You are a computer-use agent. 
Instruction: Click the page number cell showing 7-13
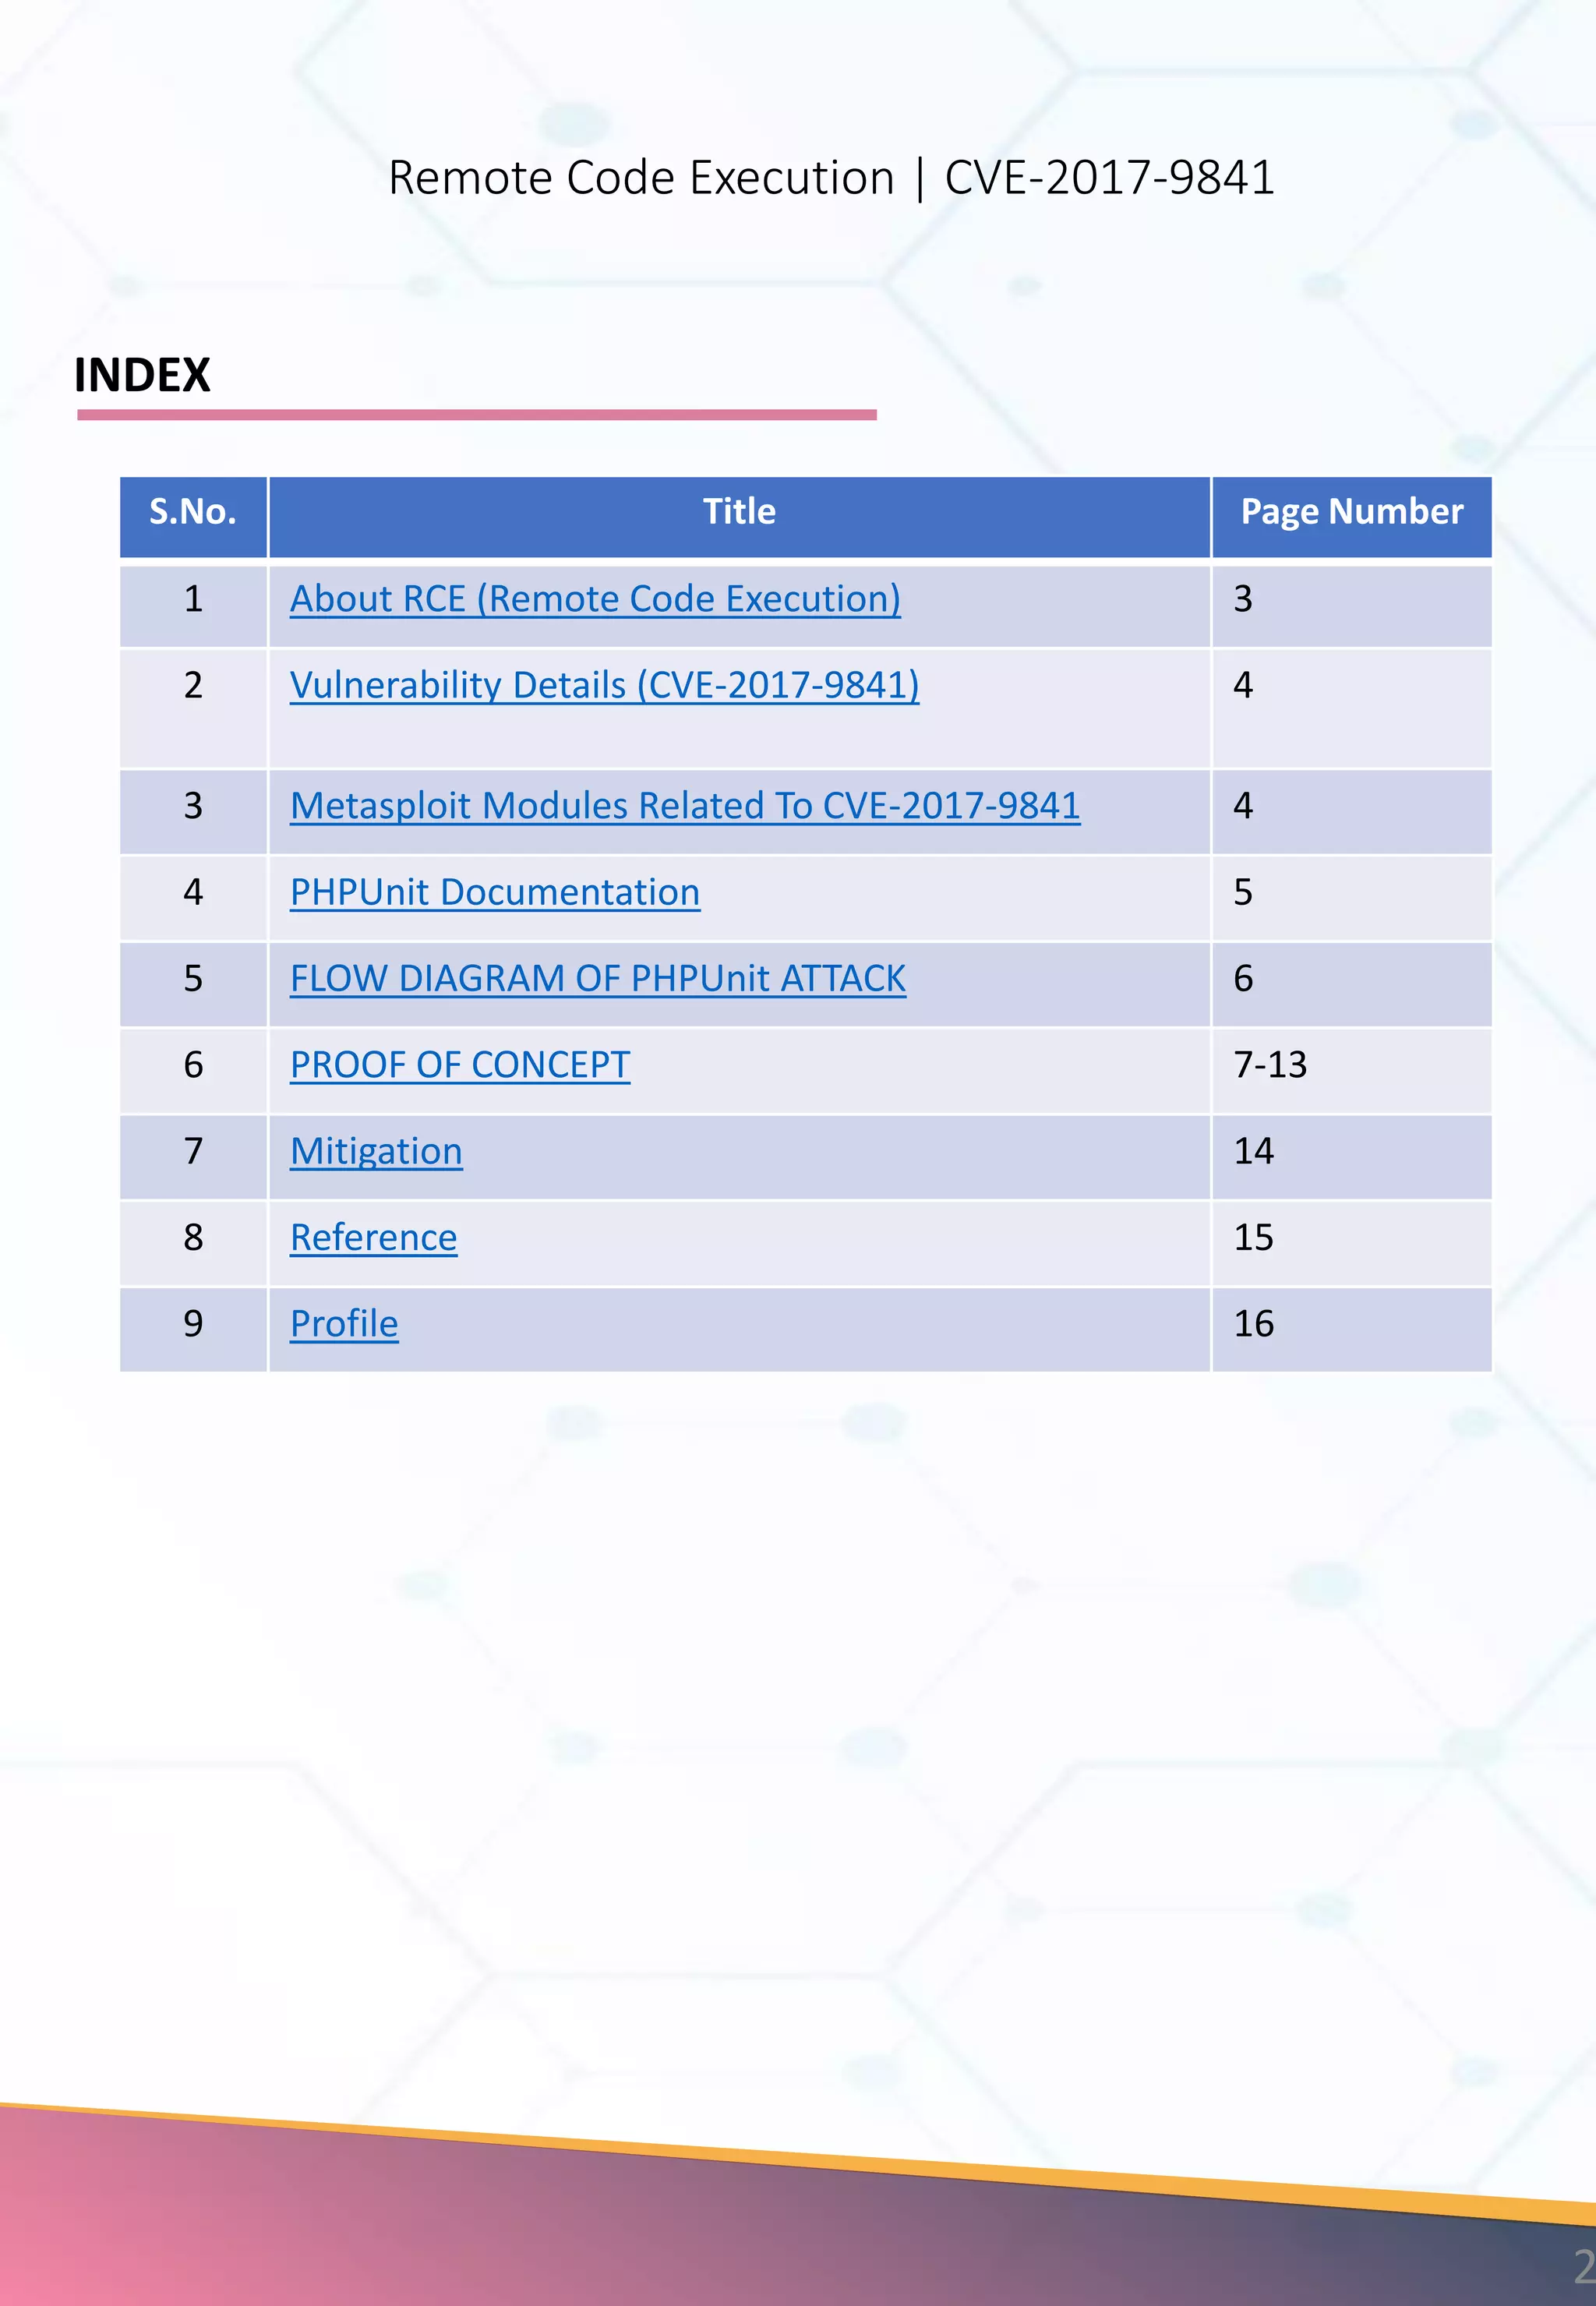1270,1065
